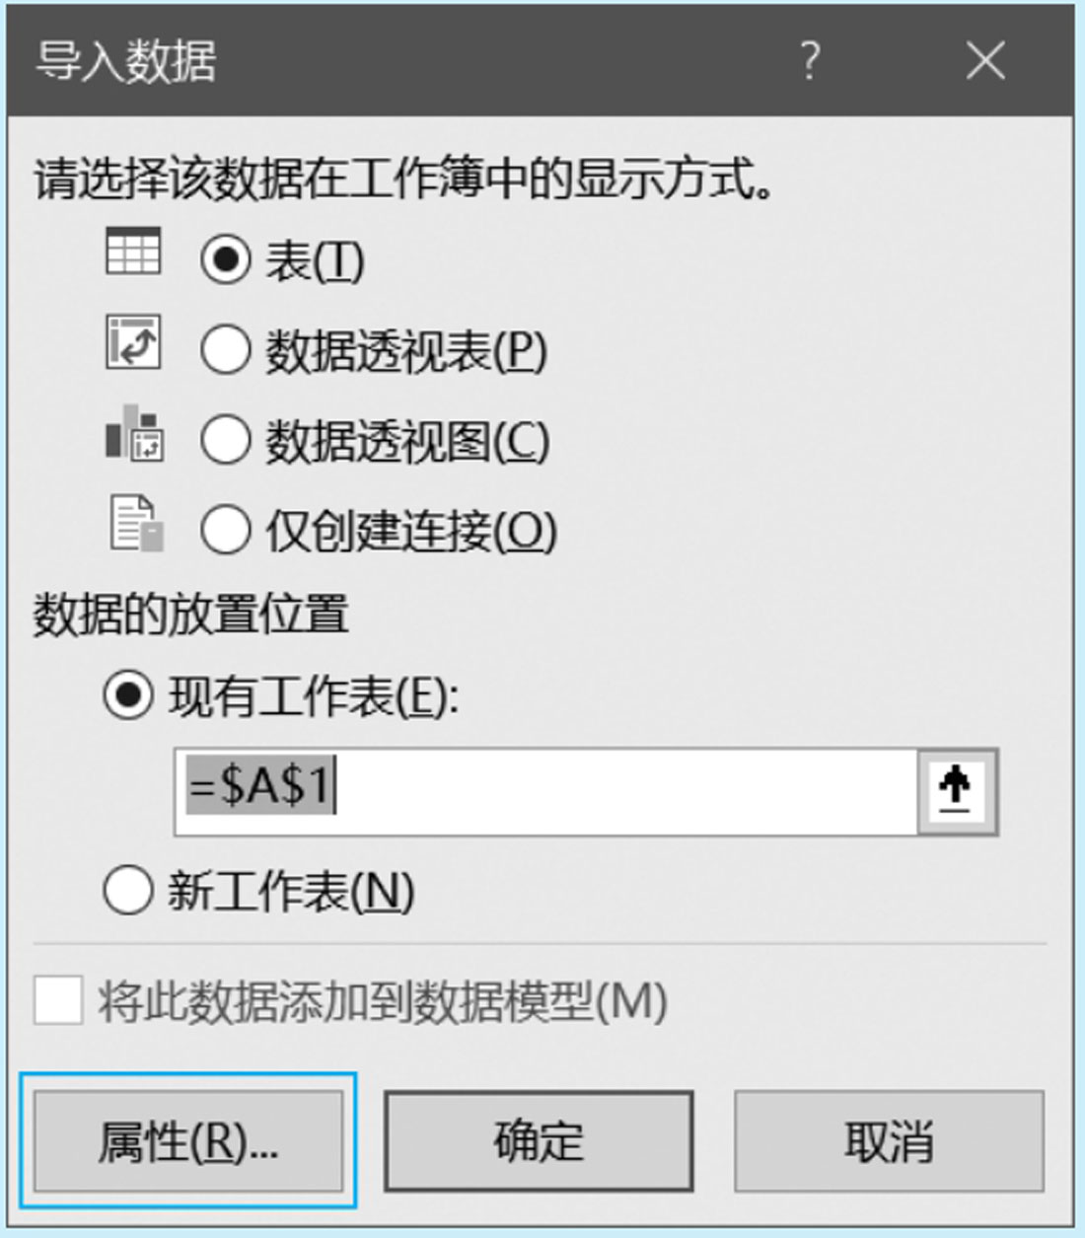The width and height of the screenshot is (1085, 1238).
Task: Click the collapse dialog range-selector arrow
Action: 956,792
